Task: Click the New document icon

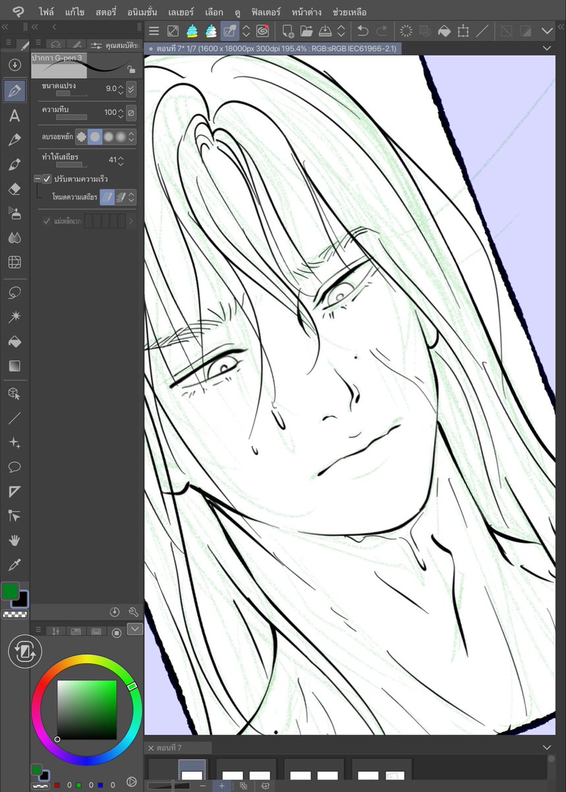Action: point(288,31)
